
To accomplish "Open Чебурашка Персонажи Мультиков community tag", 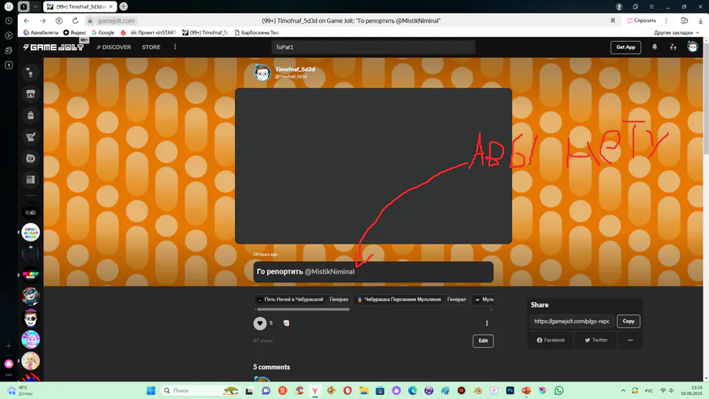I will pos(411,300).
